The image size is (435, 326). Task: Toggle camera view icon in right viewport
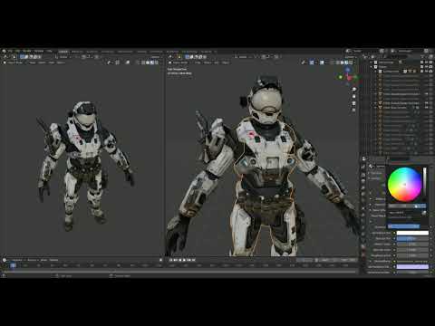(x=354, y=103)
